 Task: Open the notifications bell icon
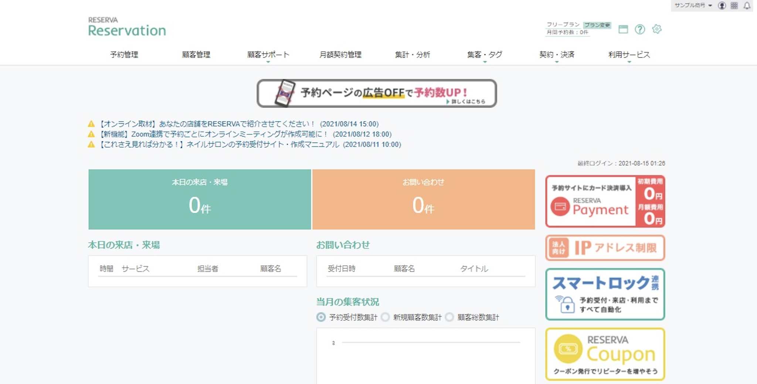747,6
